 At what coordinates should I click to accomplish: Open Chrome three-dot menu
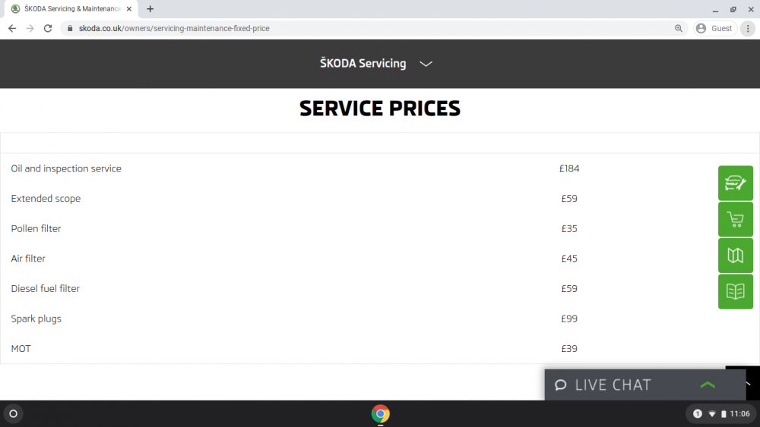748,29
